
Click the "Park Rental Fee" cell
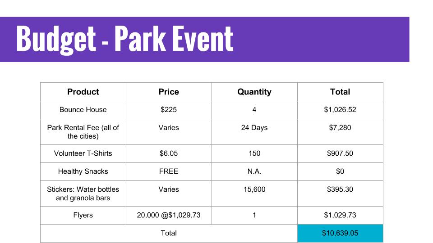(83, 132)
